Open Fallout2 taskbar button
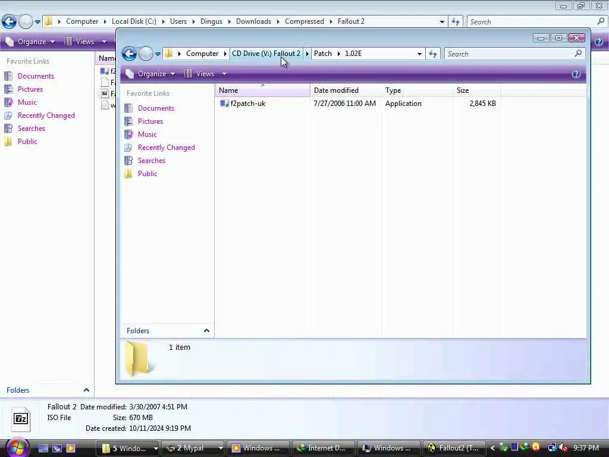Viewport: 609px width, 457px height. pos(454,449)
